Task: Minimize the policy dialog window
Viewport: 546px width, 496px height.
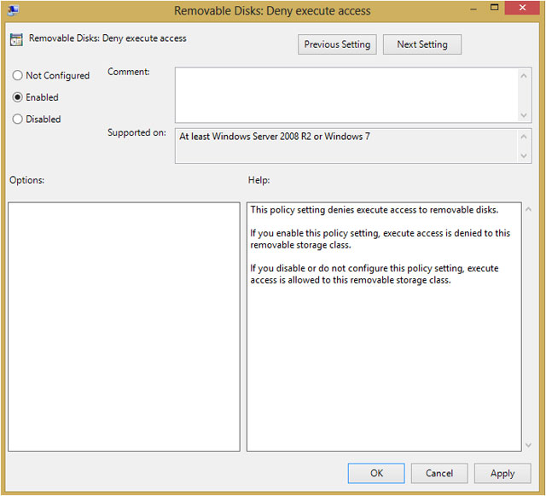Action: (x=473, y=9)
